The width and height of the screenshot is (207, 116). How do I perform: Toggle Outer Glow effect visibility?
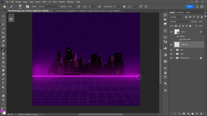(180, 39)
